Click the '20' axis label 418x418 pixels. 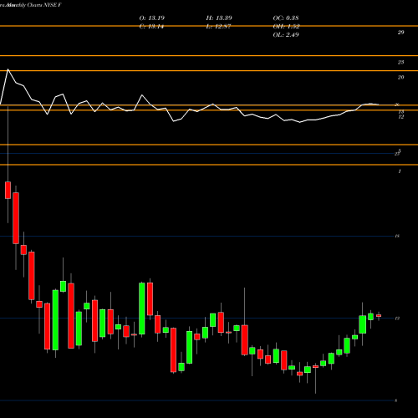tap(400, 77)
